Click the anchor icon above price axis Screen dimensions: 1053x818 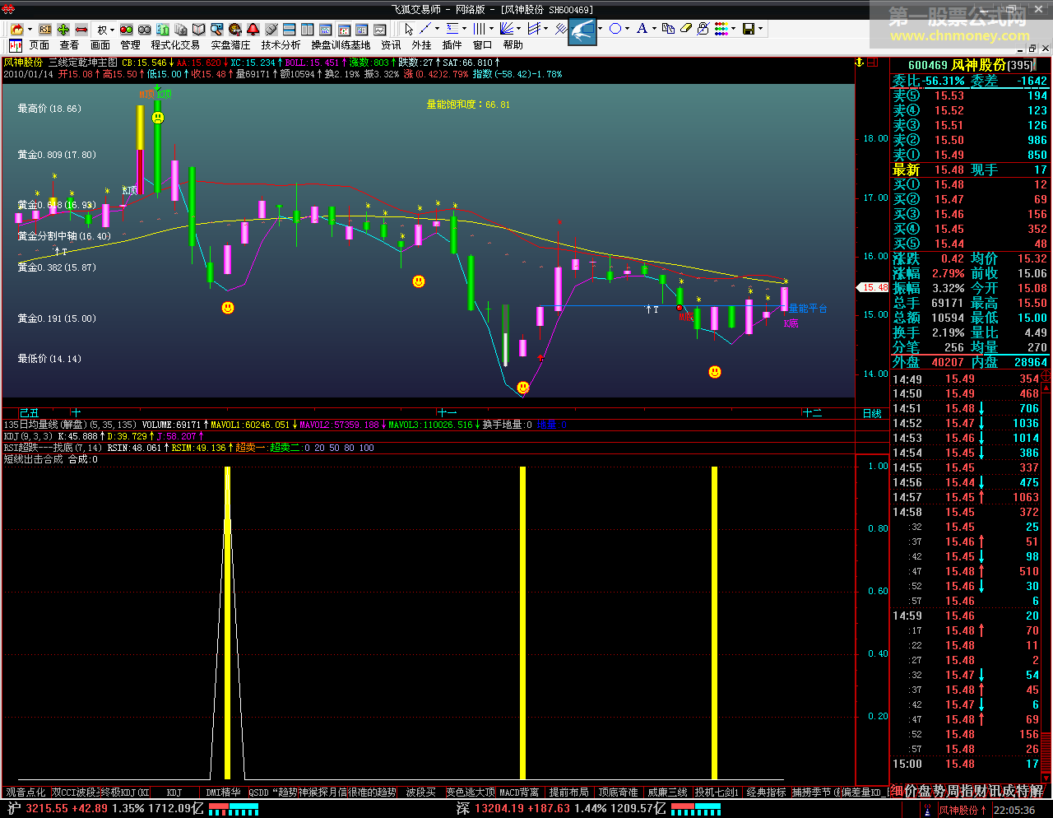tap(860, 63)
